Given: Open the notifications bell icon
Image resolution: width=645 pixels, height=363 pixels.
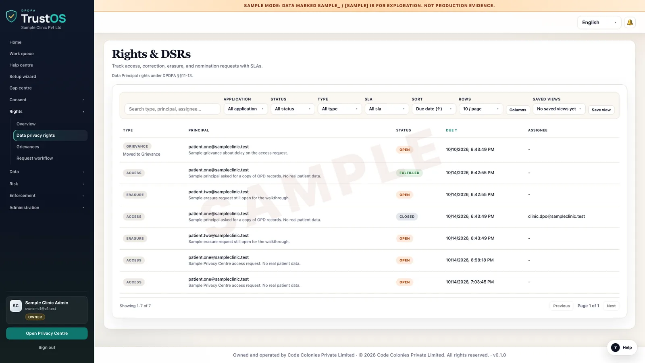Looking at the screenshot, I should click(x=630, y=23).
